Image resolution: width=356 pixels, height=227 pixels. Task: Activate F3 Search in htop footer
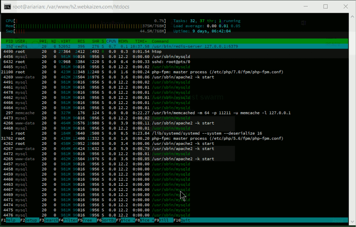click(x=49, y=220)
